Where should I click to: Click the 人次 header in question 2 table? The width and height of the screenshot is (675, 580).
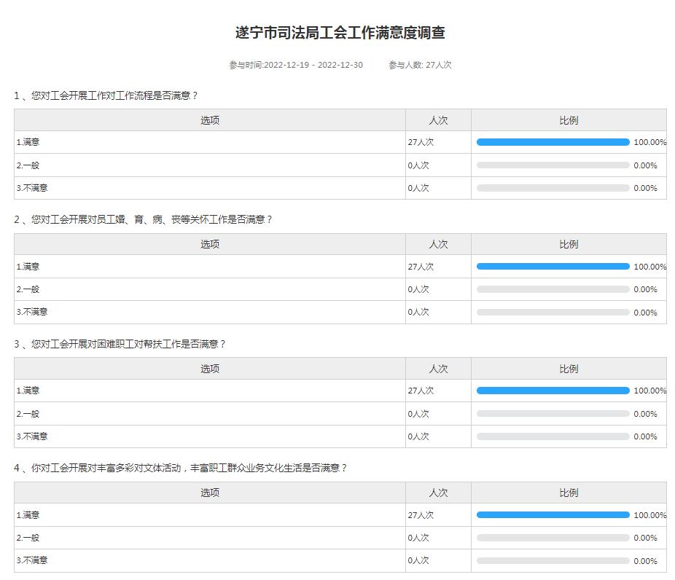tap(438, 244)
